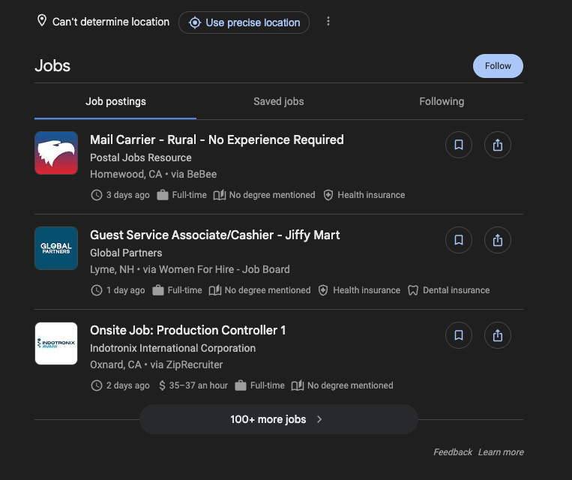Open the Learn more link
572x480 pixels.
[501, 452]
